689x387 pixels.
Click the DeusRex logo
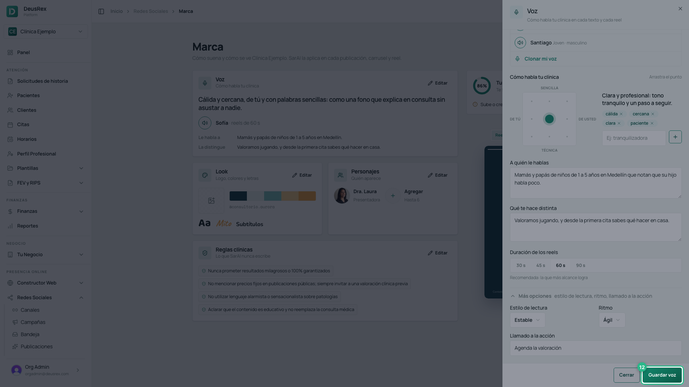pos(12,11)
